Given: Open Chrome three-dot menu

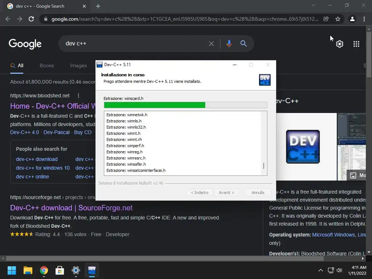Looking at the screenshot, I should (364, 19).
